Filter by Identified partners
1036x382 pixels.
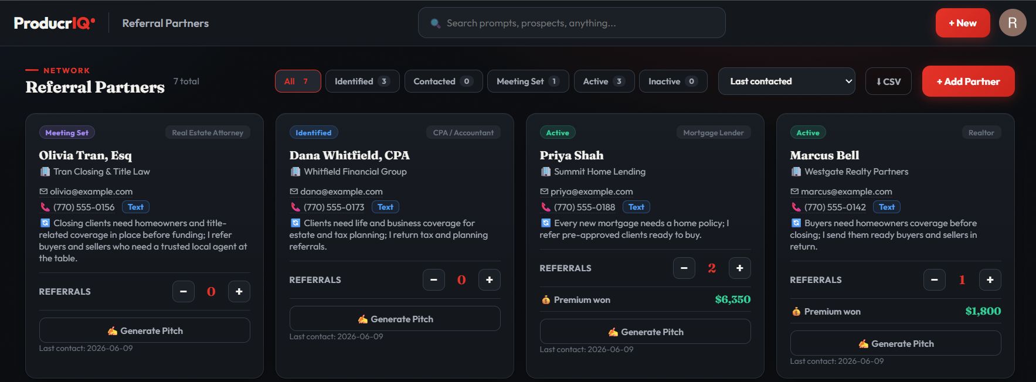pyautogui.click(x=362, y=81)
